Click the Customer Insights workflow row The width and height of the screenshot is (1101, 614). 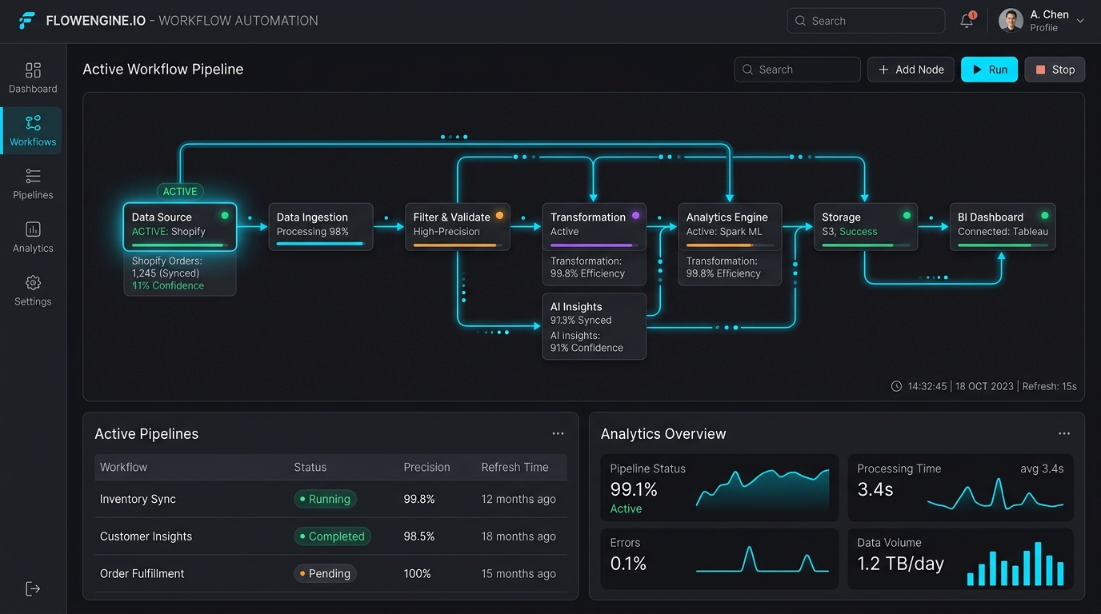330,536
